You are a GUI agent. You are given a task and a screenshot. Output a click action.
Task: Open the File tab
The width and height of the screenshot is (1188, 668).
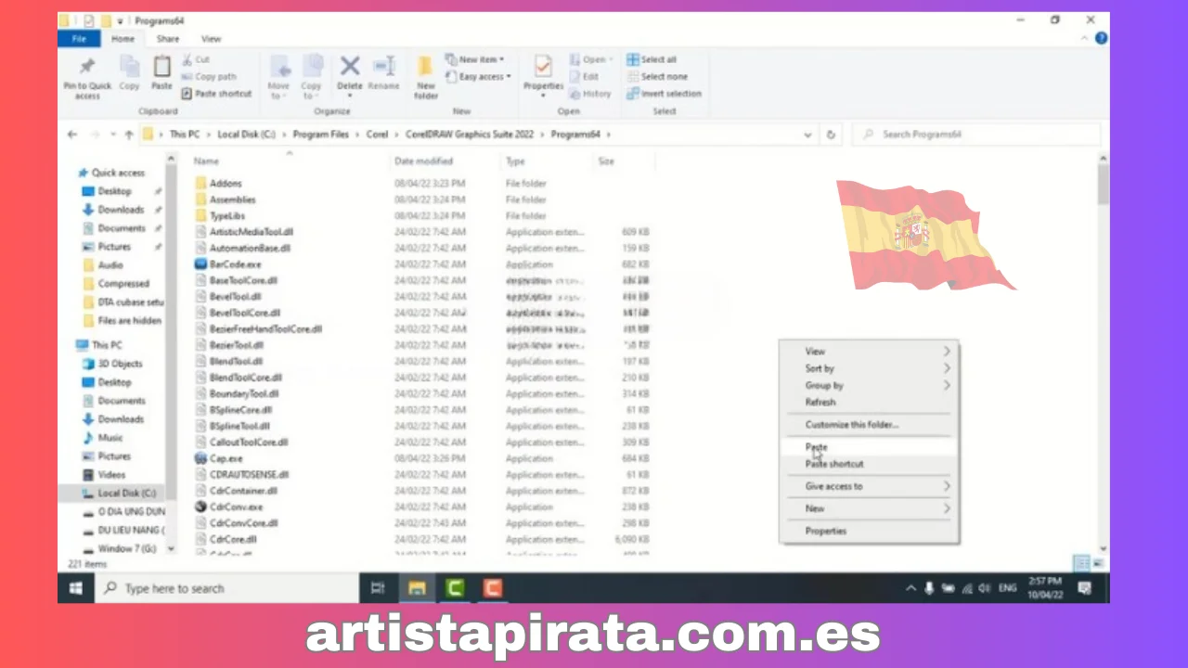point(79,39)
